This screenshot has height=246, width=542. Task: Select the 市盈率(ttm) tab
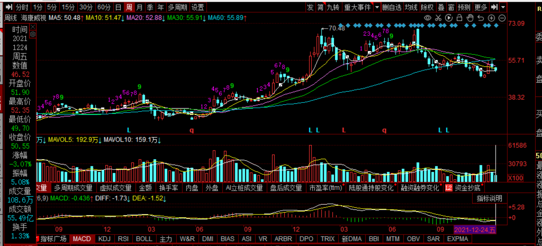[325, 188]
